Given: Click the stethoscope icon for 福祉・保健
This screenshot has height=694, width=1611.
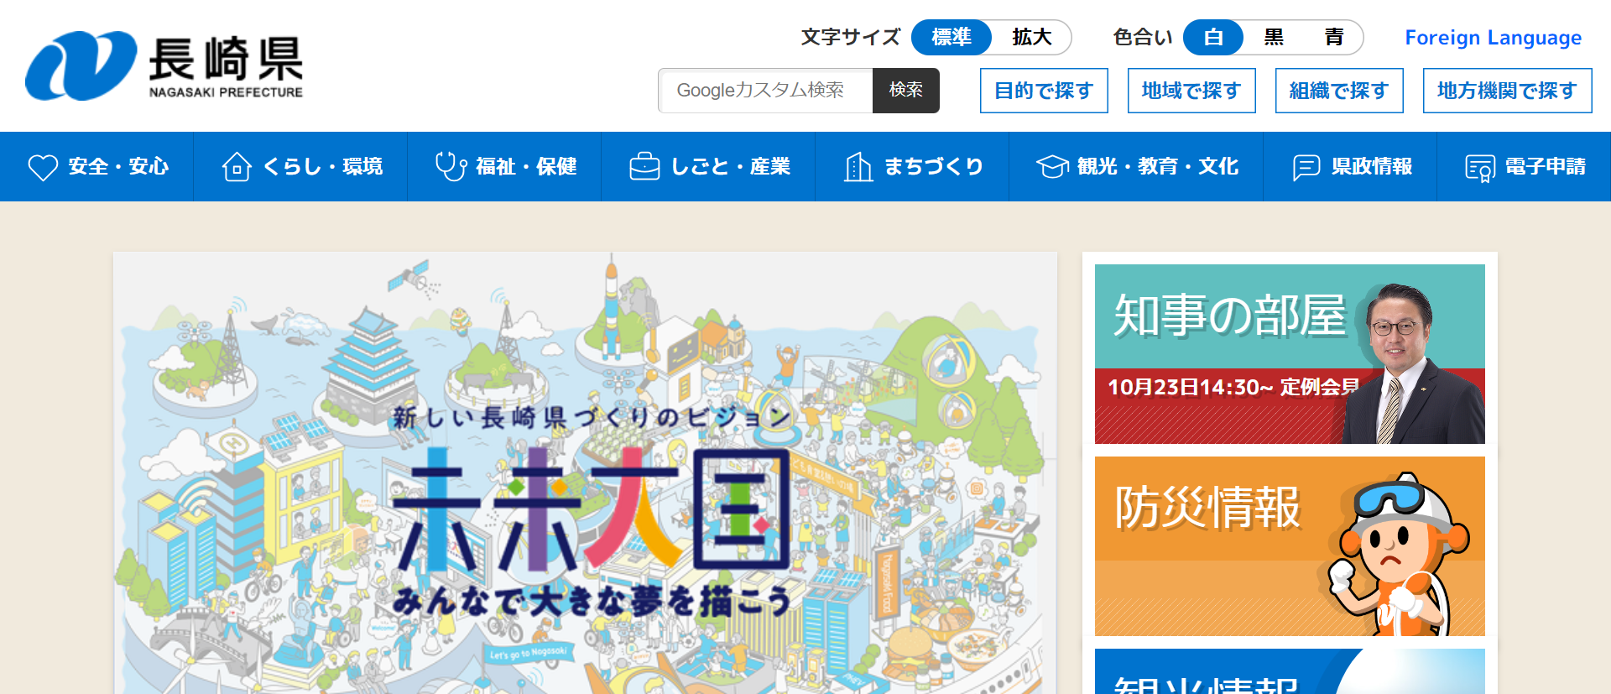Looking at the screenshot, I should tap(451, 166).
